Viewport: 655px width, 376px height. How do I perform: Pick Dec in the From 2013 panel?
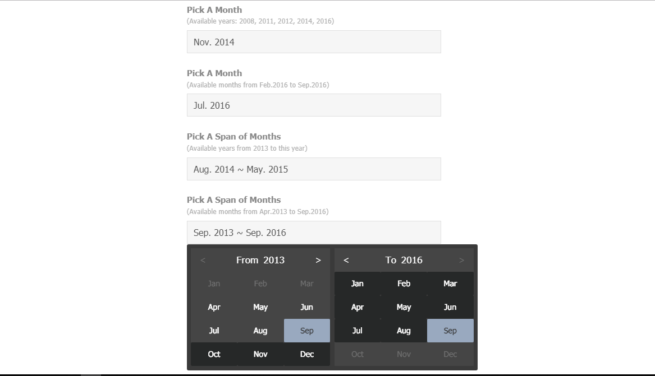point(306,354)
